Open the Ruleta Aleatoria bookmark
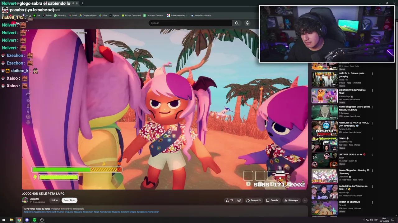Viewport: 398px width, 223px height. (178, 15)
